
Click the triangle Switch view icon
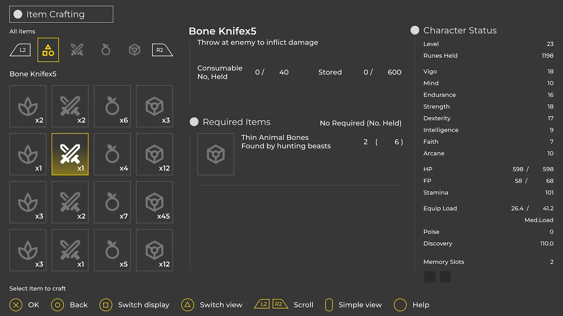tap(188, 305)
